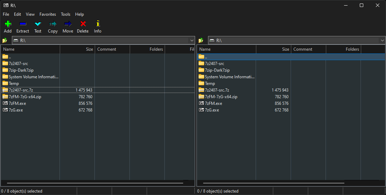386x195 pixels.
Task: Select 7zG.exe icon in right panel
Action: coord(201,110)
